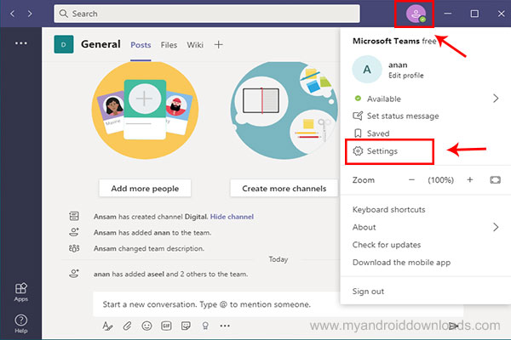The image size is (511, 340).
Task: Click the Hide channel link
Action: 232,217
